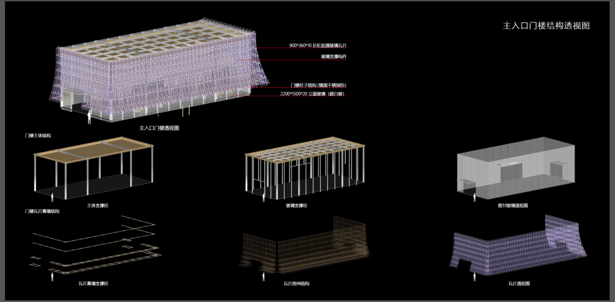Click the caption 瓦片透视图
This screenshot has height=302, width=615.
pyautogui.click(x=519, y=283)
